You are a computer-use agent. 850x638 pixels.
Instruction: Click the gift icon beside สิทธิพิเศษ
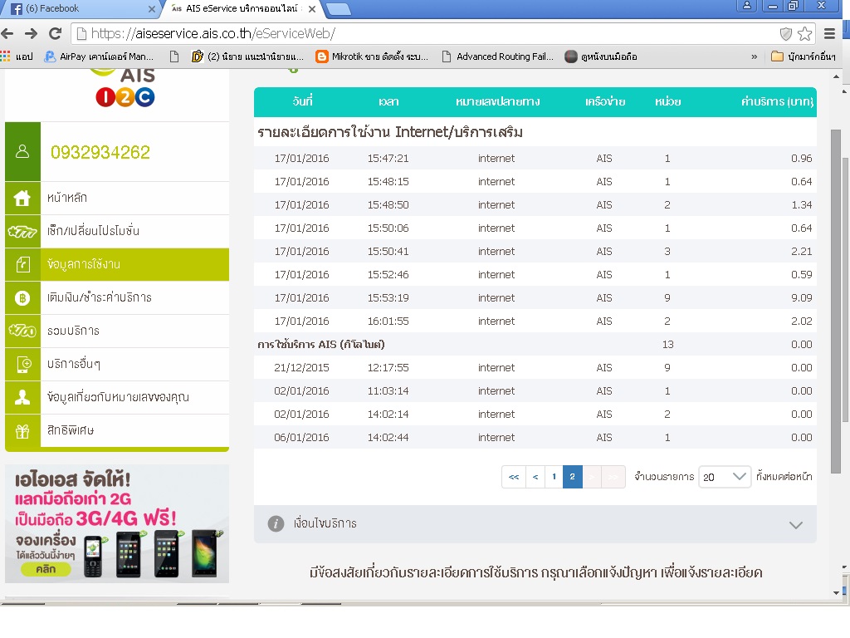coord(22,431)
